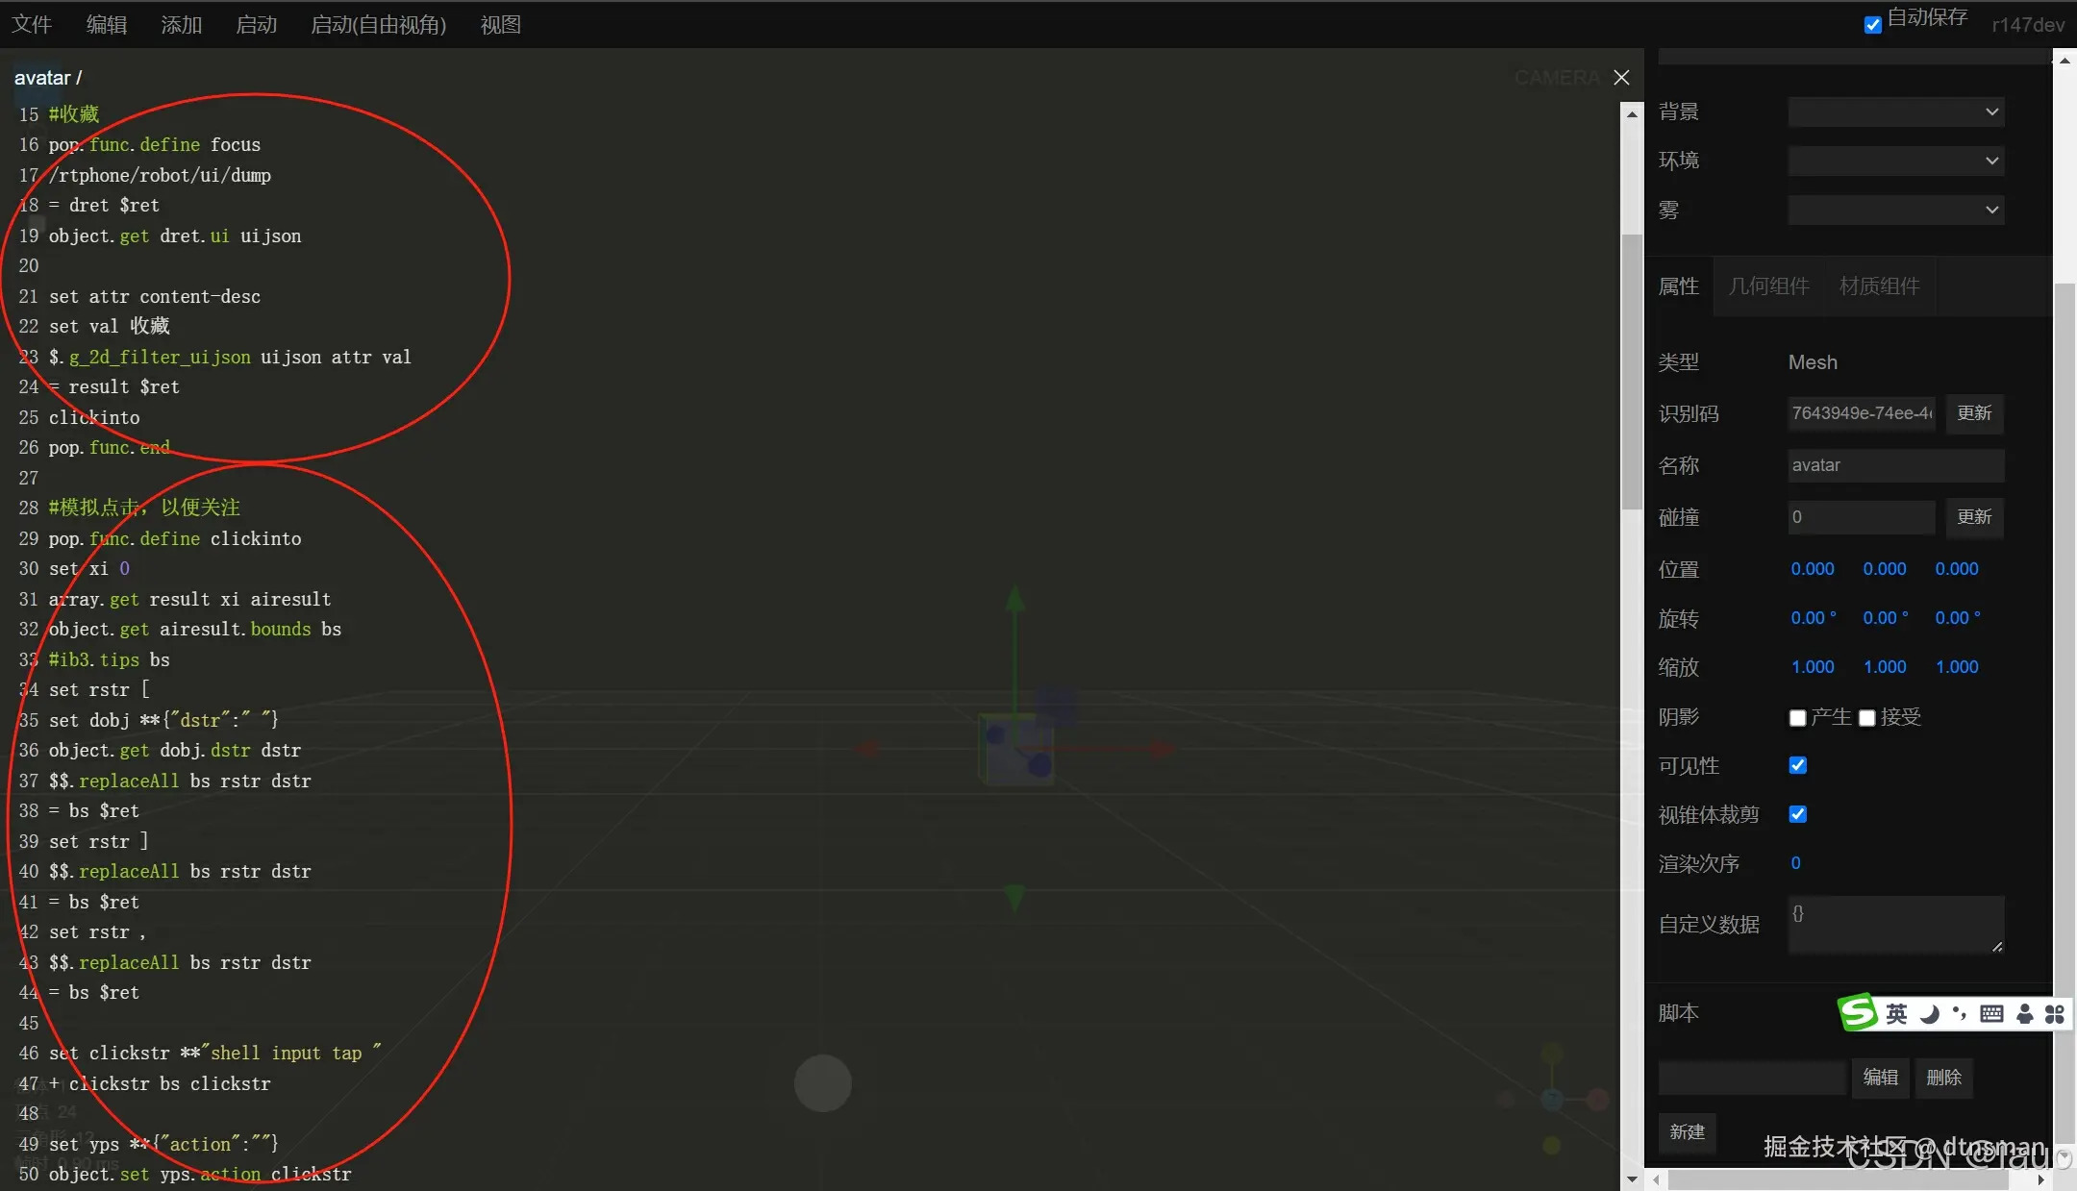The image size is (2077, 1191).
Task: Switch to the 几何组件 geometry tab
Action: [x=1768, y=286]
